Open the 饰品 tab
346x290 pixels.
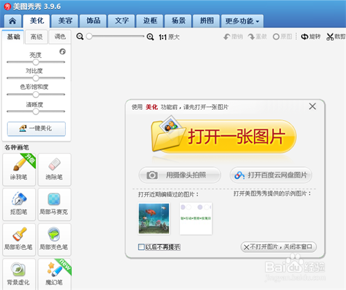93,21
